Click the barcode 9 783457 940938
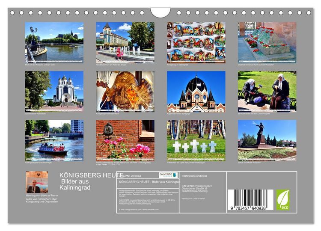 pos(250,200)
